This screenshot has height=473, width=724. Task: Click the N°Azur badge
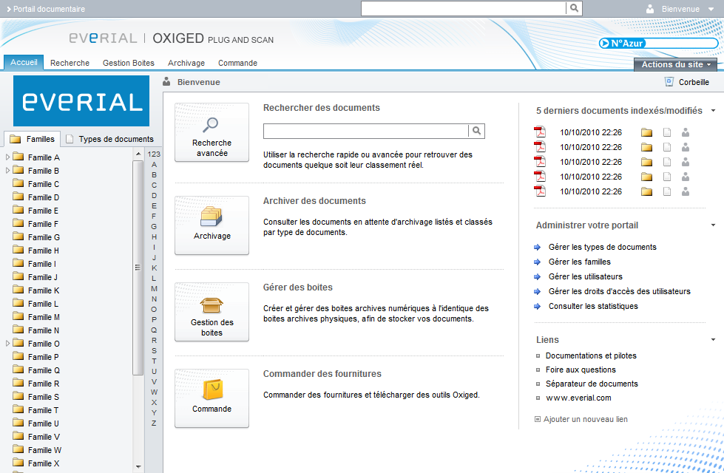(659, 44)
